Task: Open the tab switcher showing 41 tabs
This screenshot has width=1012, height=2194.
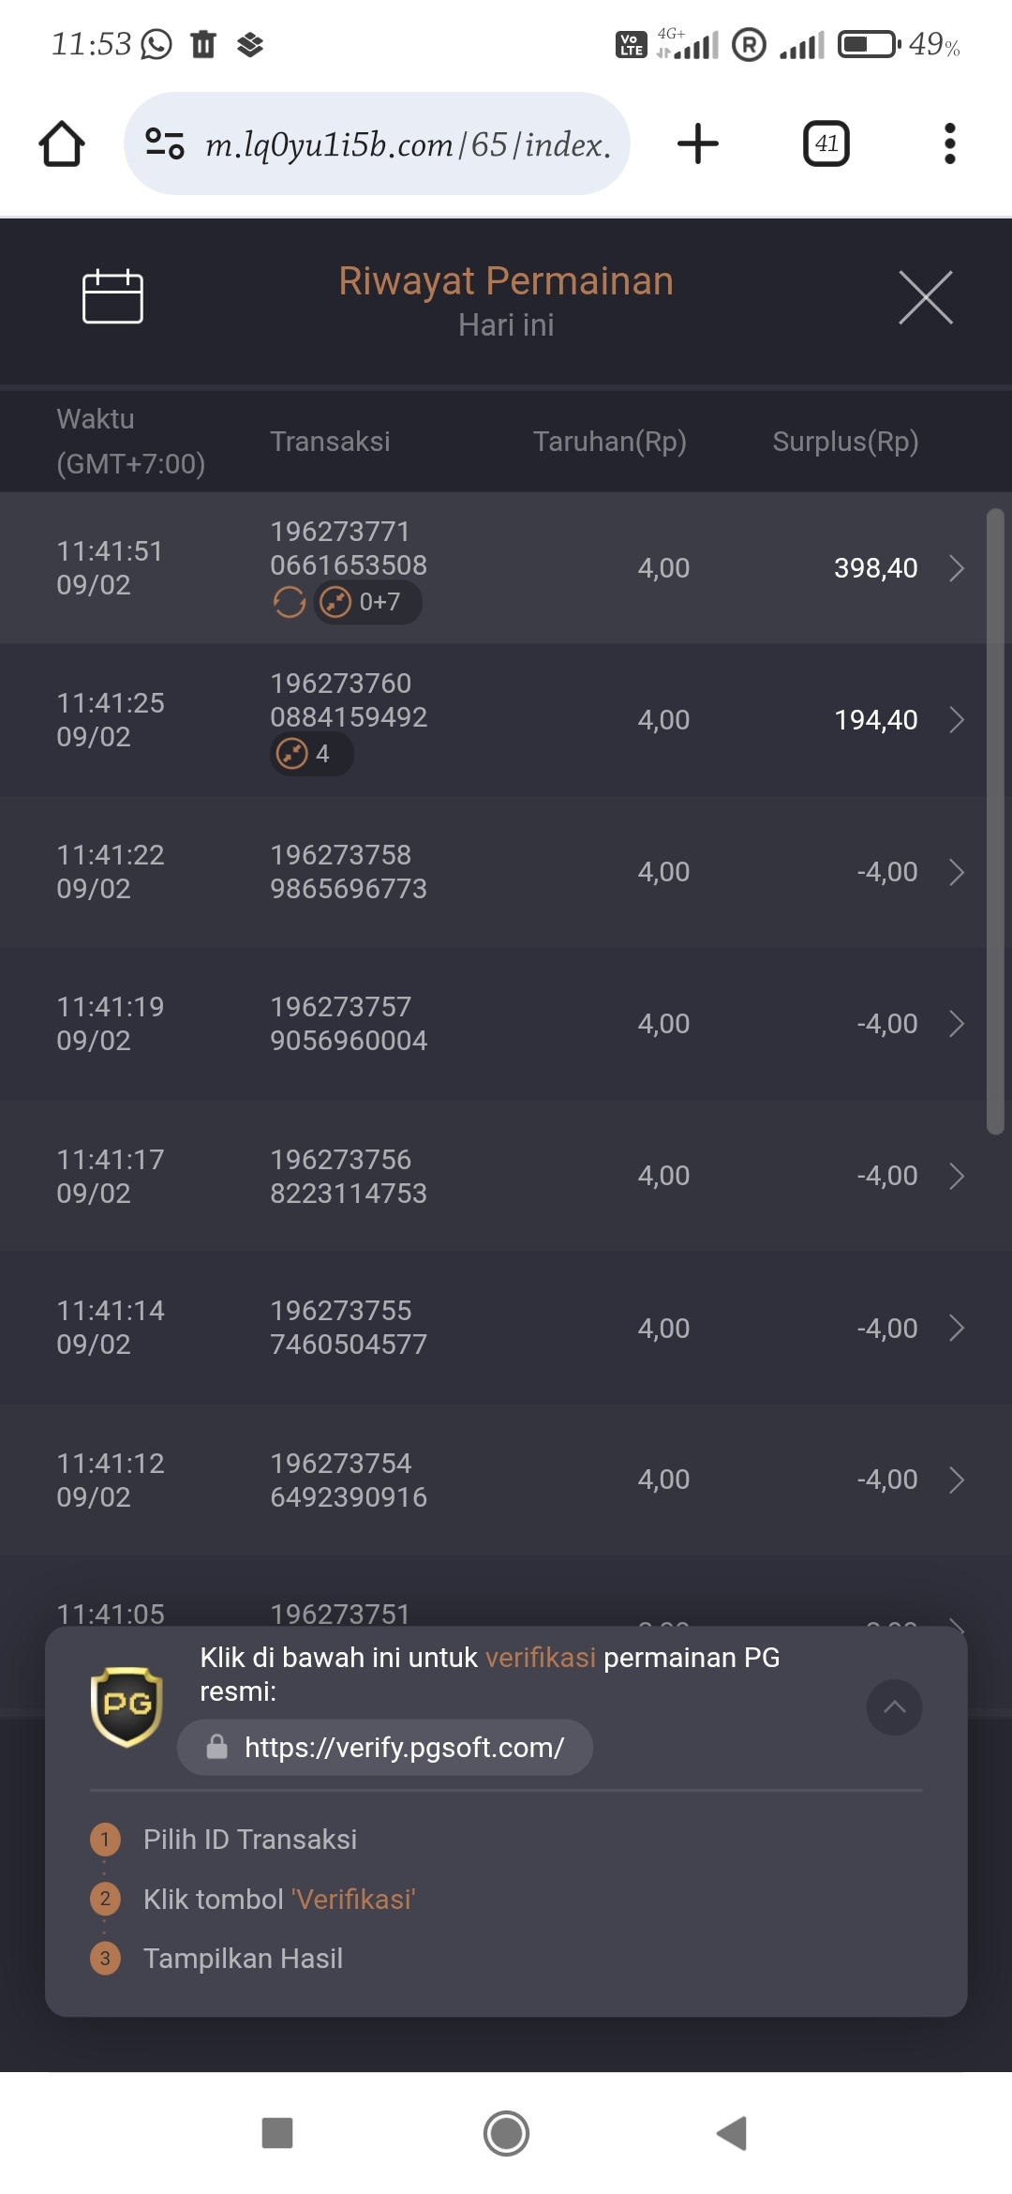Action: (x=826, y=144)
